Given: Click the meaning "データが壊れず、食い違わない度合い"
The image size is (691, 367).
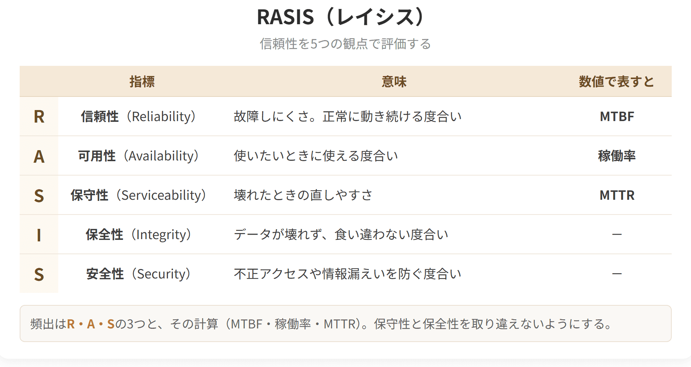Looking at the screenshot, I should 341,235.
